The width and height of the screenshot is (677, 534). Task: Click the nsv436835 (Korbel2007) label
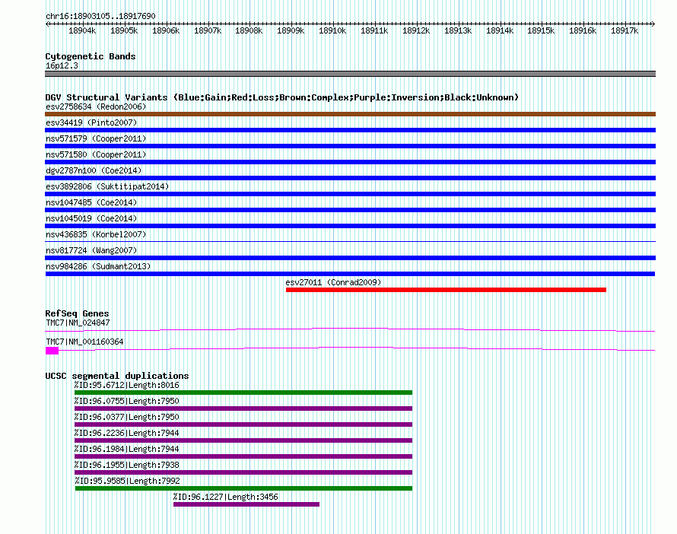click(96, 234)
